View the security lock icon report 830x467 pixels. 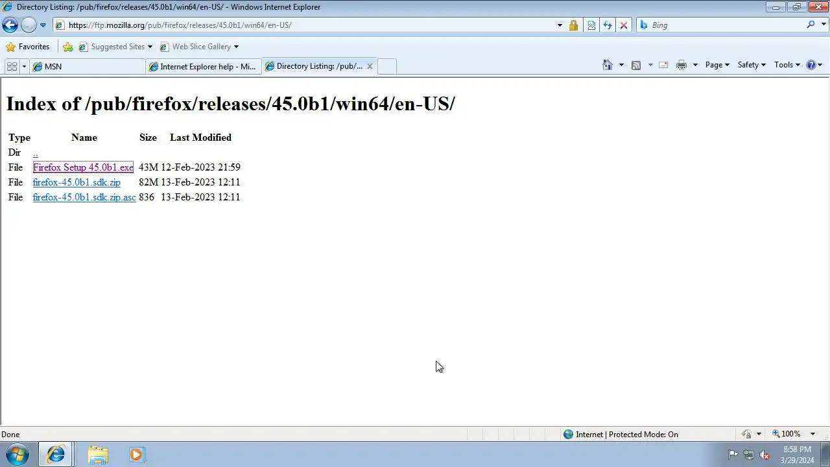573,25
